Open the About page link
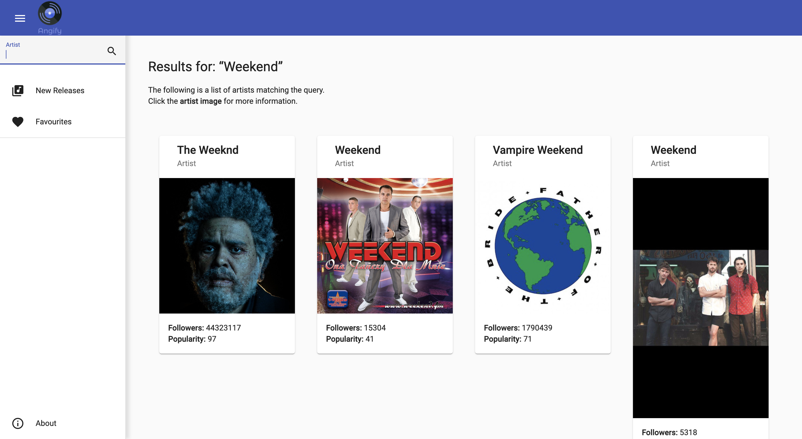 (x=46, y=423)
